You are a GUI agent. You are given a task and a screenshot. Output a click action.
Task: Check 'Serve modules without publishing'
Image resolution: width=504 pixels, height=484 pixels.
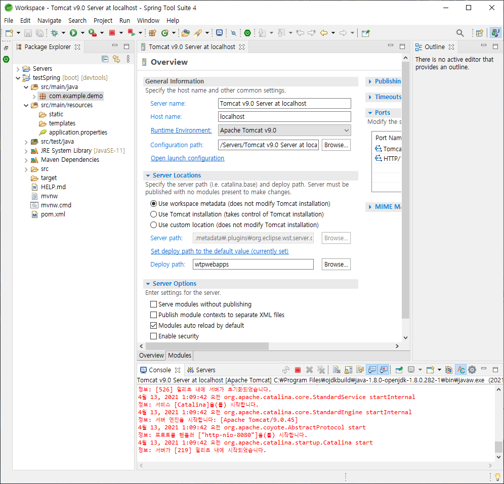tap(154, 304)
